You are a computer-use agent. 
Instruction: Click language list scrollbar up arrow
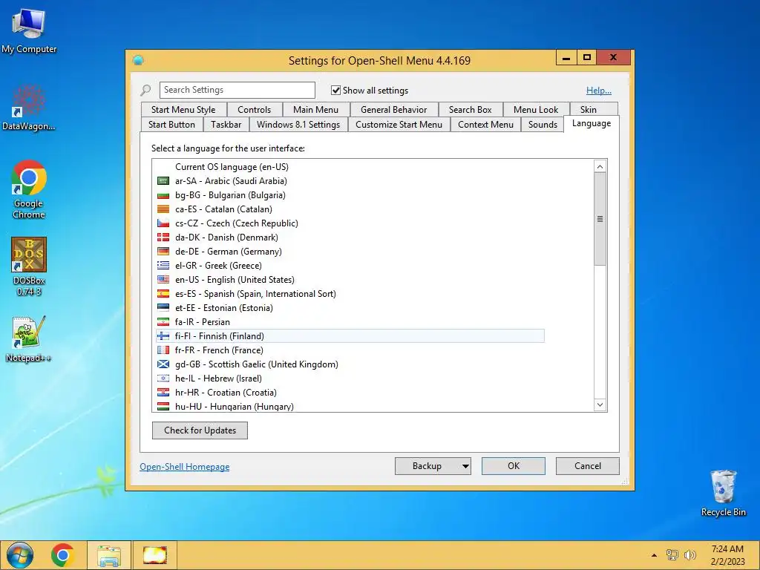coord(600,166)
